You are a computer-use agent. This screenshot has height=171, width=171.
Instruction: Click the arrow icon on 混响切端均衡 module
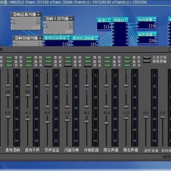40,38
